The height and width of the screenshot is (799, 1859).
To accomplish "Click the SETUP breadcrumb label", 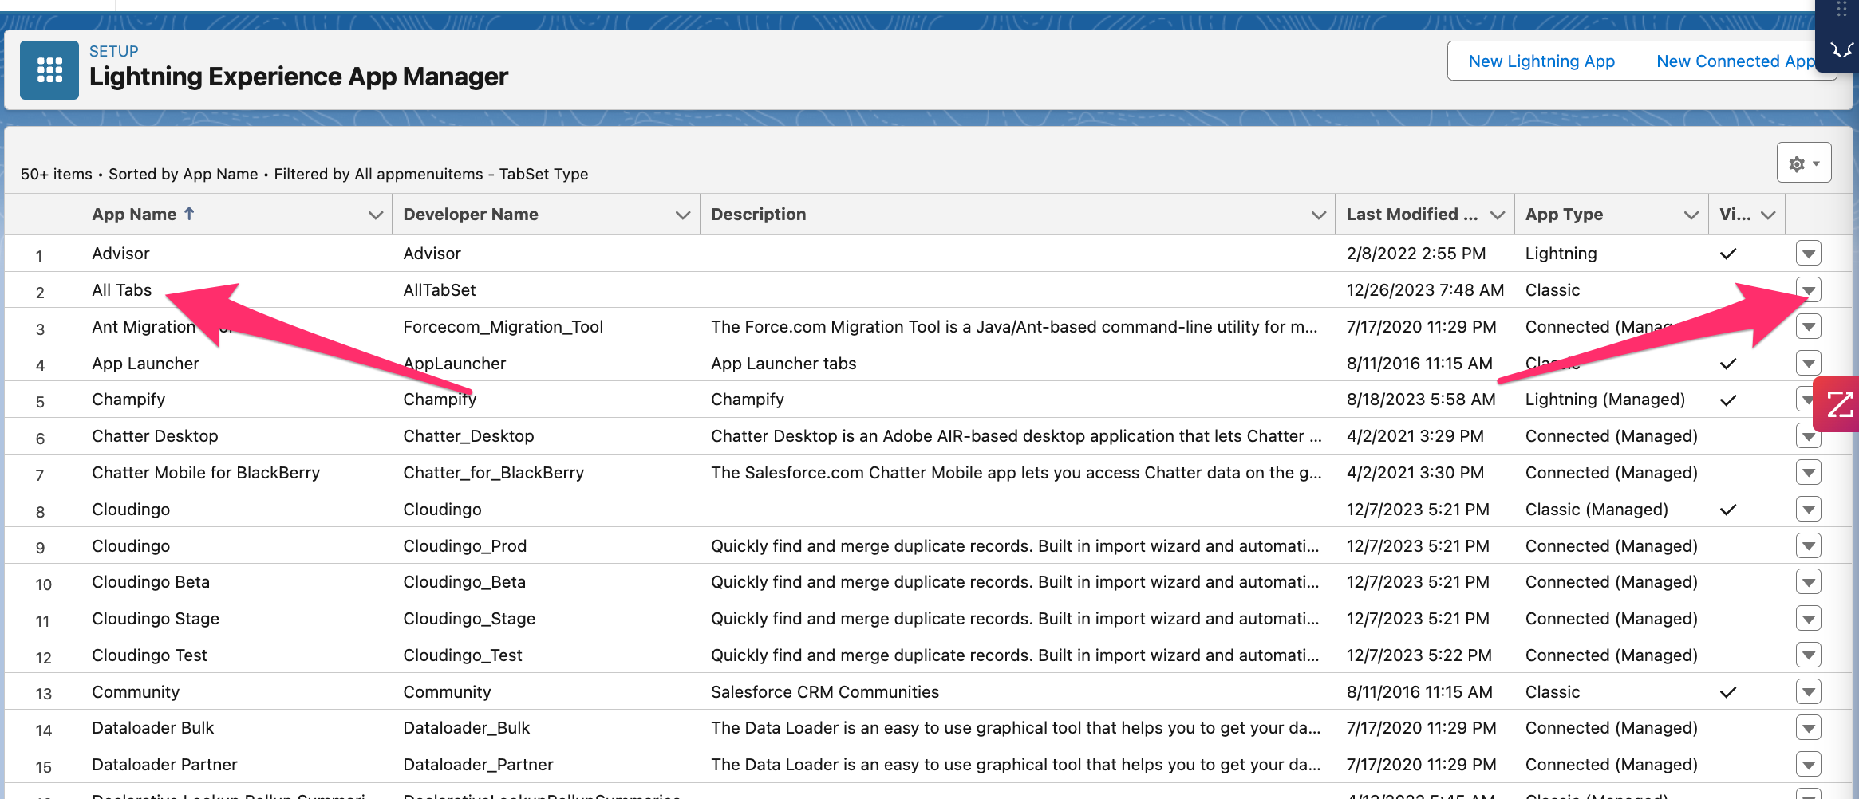I will coord(113,51).
